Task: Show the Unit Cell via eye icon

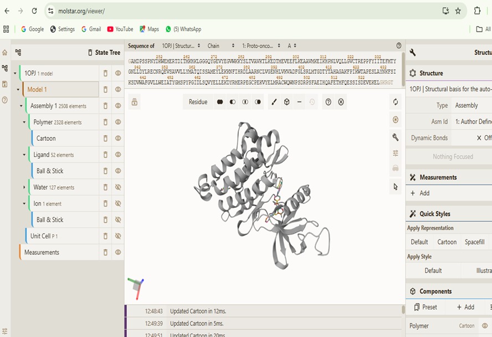Action: tap(118, 236)
